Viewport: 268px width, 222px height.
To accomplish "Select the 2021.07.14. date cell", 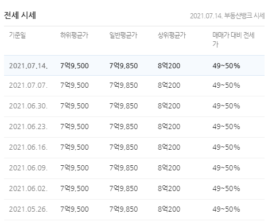I will 28,66.
